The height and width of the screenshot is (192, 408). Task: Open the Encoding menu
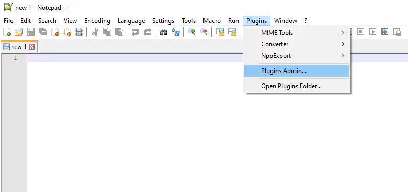point(97,21)
